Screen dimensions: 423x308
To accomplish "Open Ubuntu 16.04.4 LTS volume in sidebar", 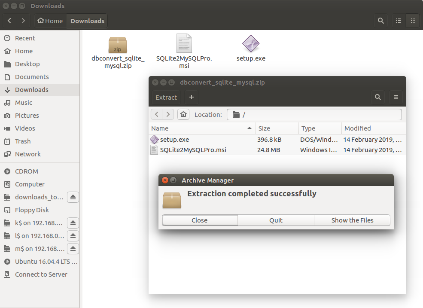I will tap(40, 262).
